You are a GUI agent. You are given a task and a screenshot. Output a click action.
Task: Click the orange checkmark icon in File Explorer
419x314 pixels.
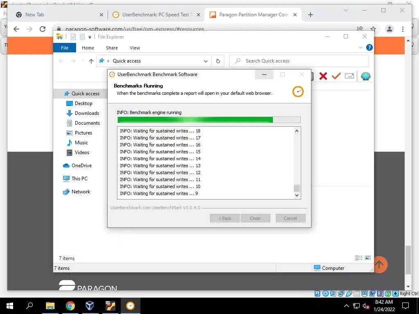click(336, 76)
